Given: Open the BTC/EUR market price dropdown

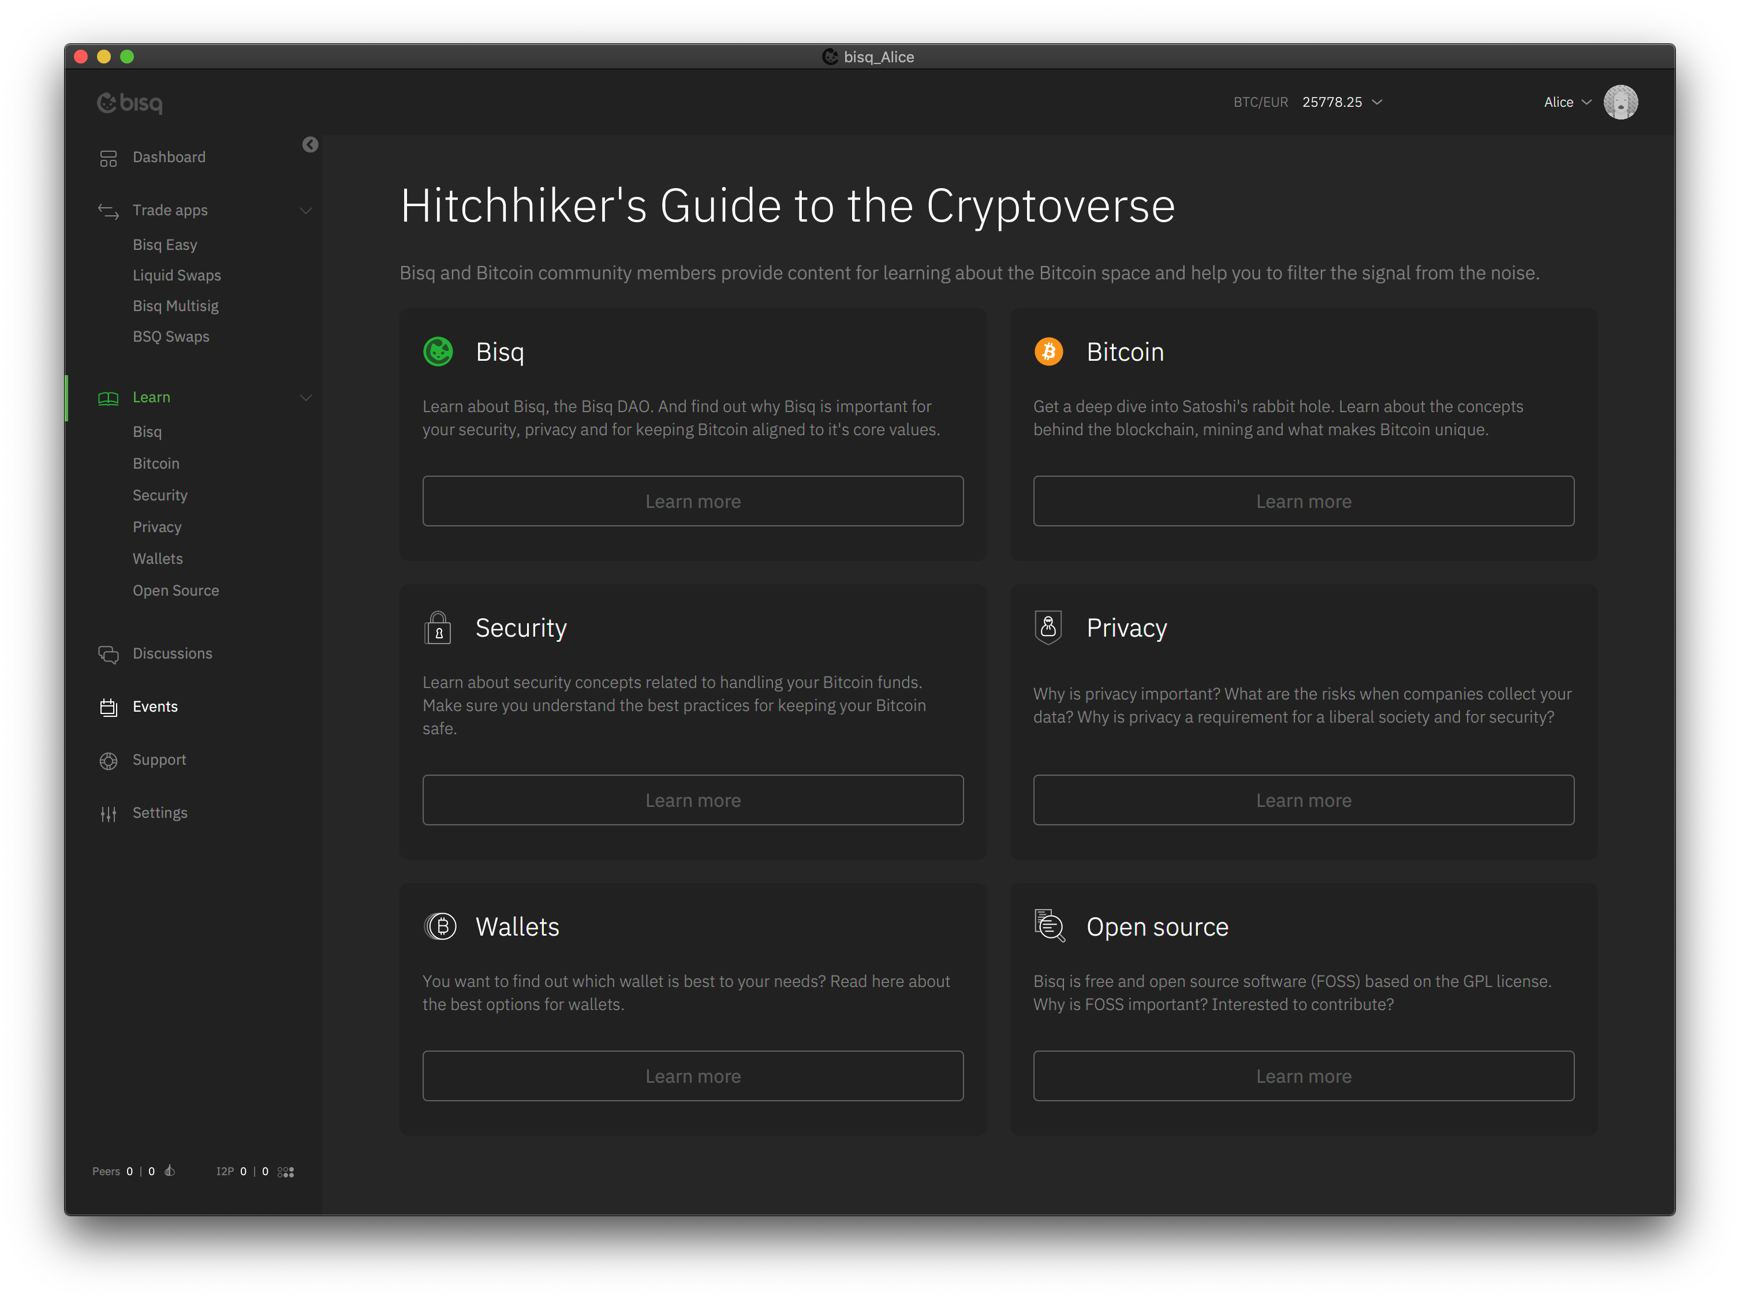Looking at the screenshot, I should (x=1377, y=102).
